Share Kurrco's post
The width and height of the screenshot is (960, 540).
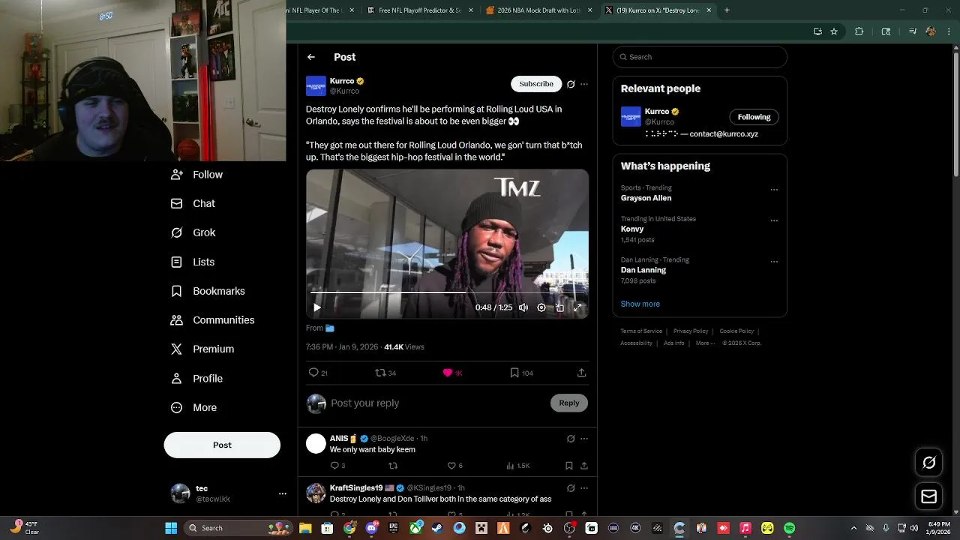(x=581, y=373)
